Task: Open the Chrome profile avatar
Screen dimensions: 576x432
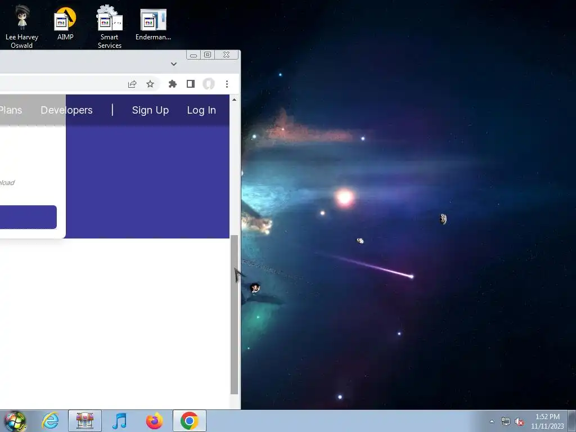Action: (x=208, y=84)
